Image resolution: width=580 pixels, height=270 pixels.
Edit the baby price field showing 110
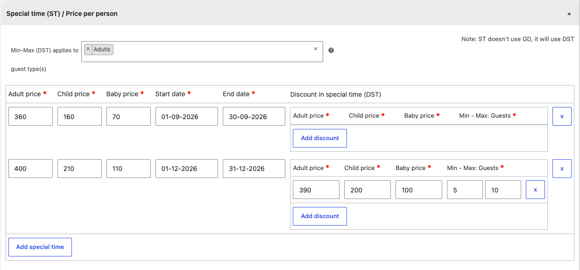pyautogui.click(x=128, y=169)
